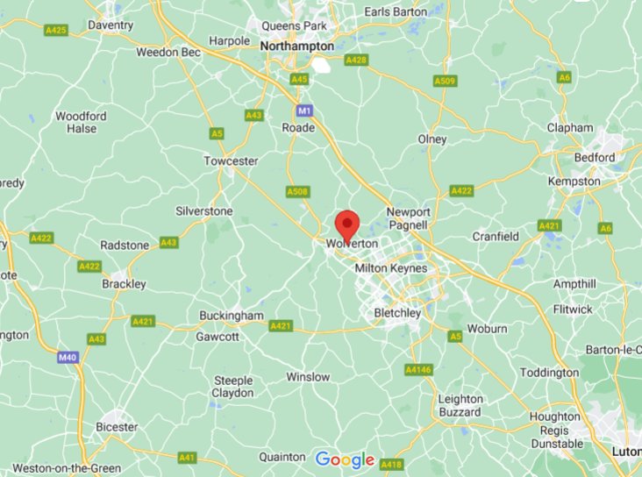Click the Northampton city label
The image size is (642, 477).
coord(296,46)
